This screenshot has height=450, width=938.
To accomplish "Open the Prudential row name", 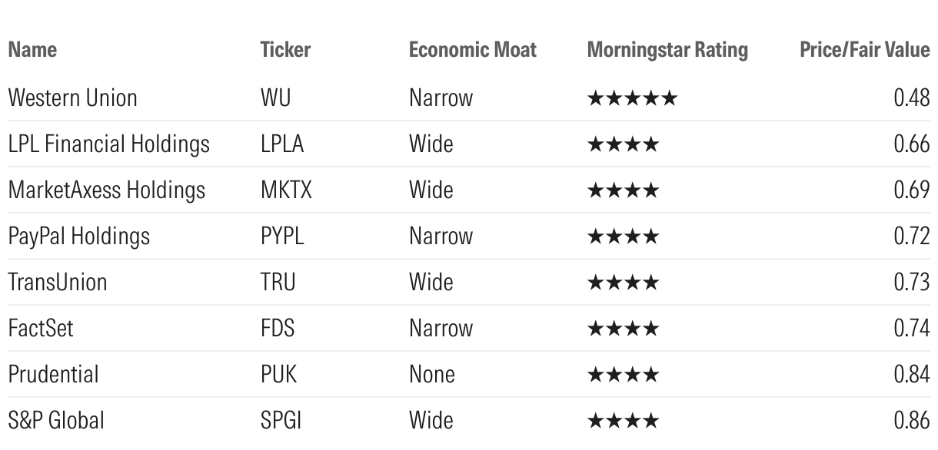I will 53,374.
